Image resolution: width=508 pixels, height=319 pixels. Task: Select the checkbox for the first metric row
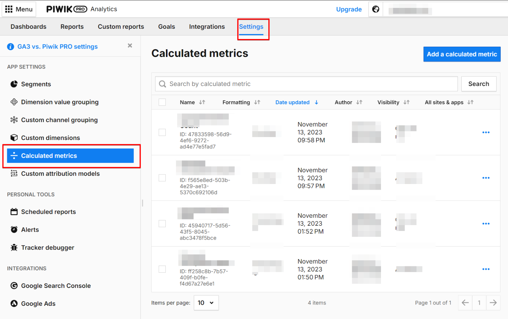pos(162,132)
